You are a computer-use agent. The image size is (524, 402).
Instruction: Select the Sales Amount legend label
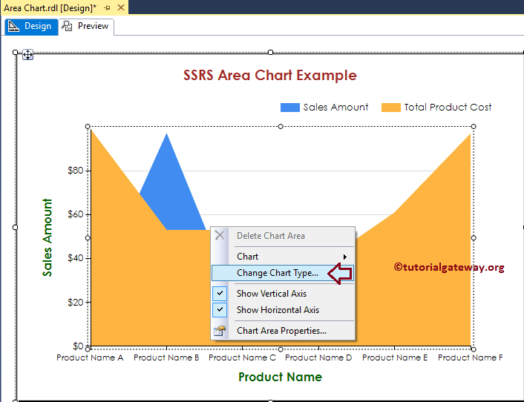point(335,108)
